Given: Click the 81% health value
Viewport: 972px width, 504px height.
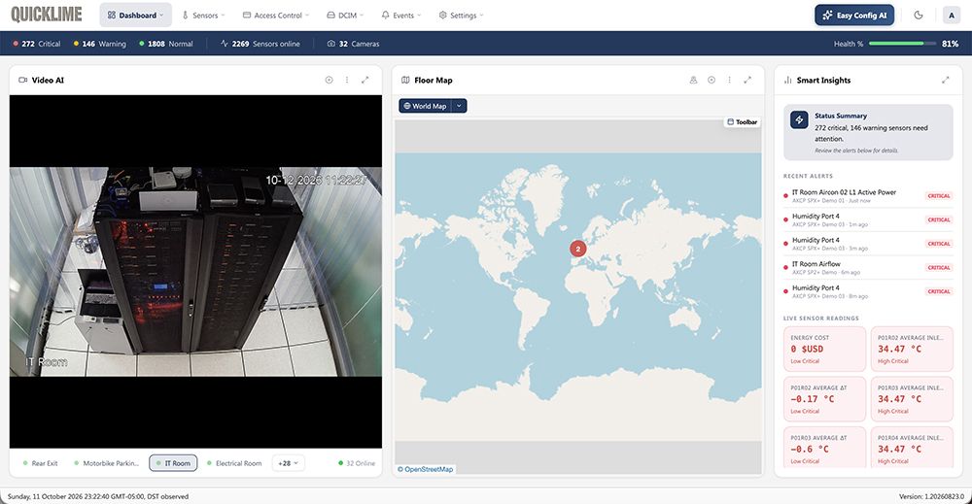Looking at the screenshot, I should point(950,44).
